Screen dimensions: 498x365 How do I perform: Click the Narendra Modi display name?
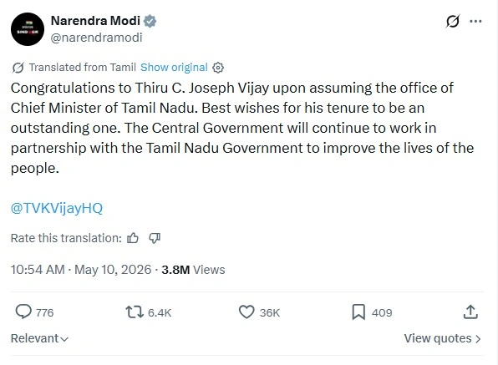95,21
